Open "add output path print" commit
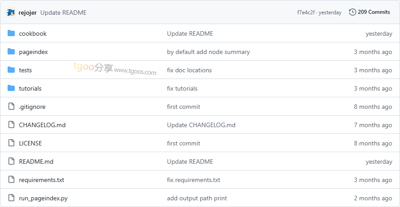 [x=197, y=198]
